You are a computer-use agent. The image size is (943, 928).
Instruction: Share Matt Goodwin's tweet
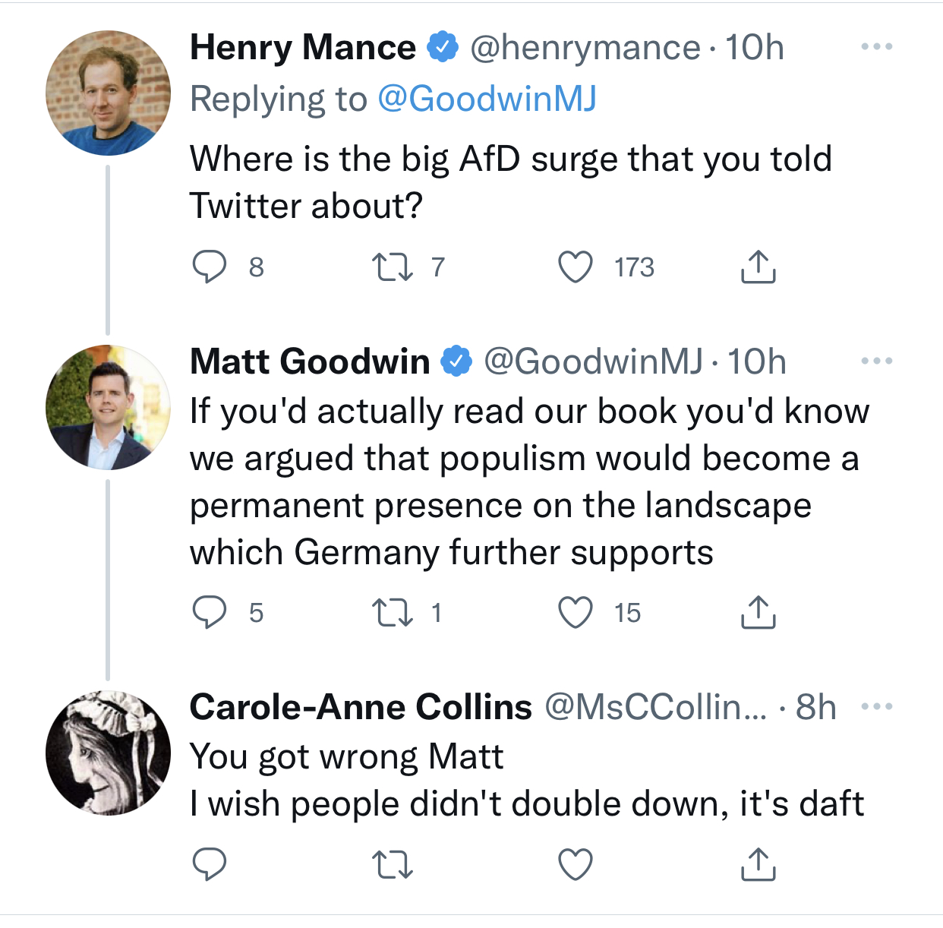758,613
